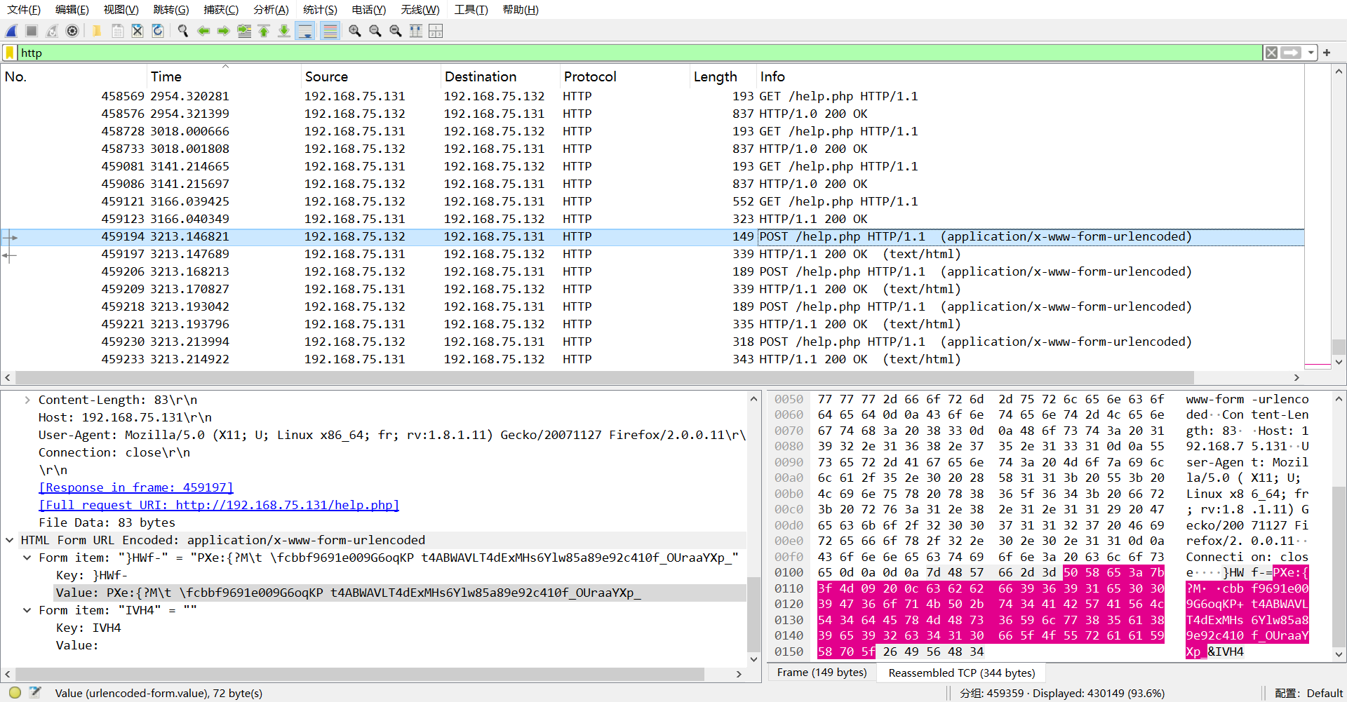This screenshot has height=702, width=1347.
Task: Collapse the Form item "IVH4"
Action: coord(27,610)
